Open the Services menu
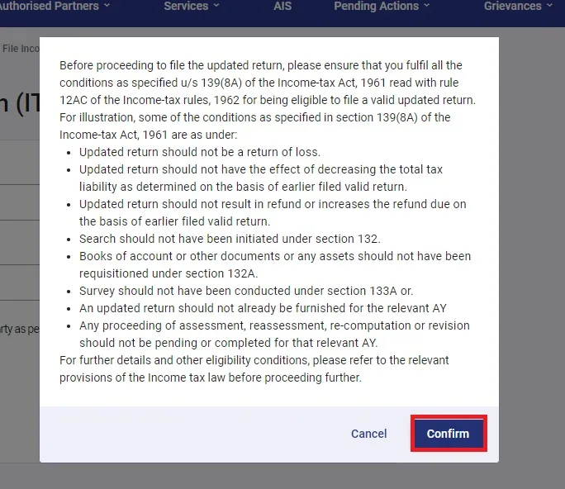This screenshot has height=489, width=565. pos(192,6)
